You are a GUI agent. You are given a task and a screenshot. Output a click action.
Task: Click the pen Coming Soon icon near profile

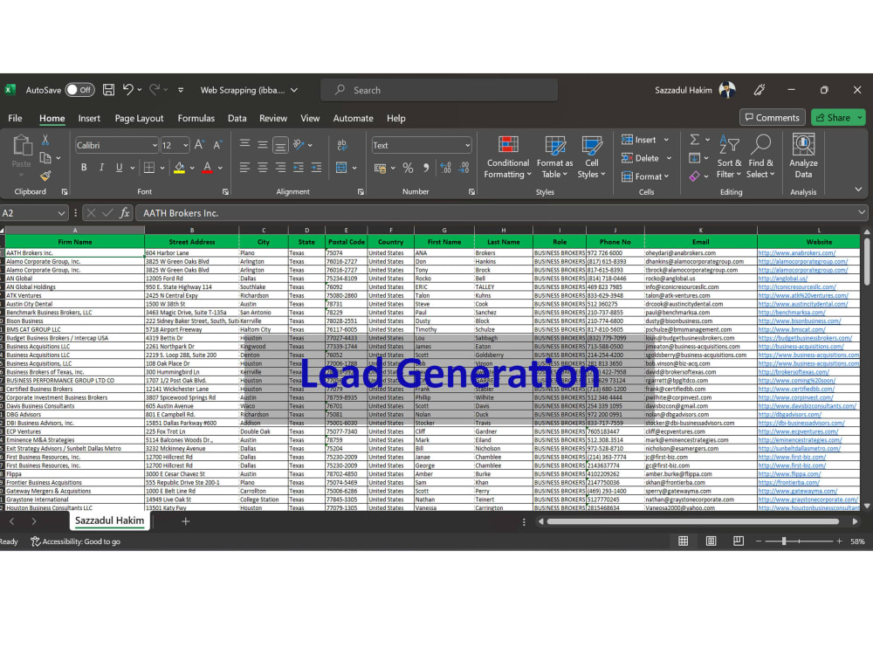(760, 90)
